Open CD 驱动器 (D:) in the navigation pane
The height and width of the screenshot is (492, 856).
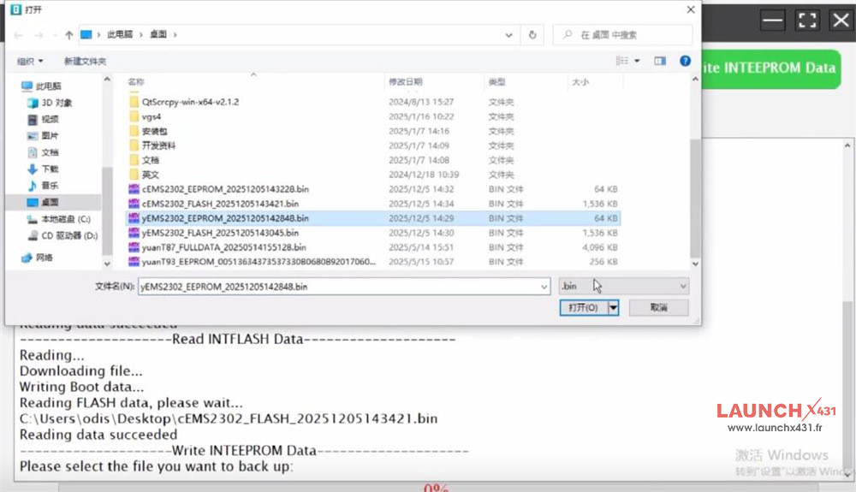click(62, 235)
